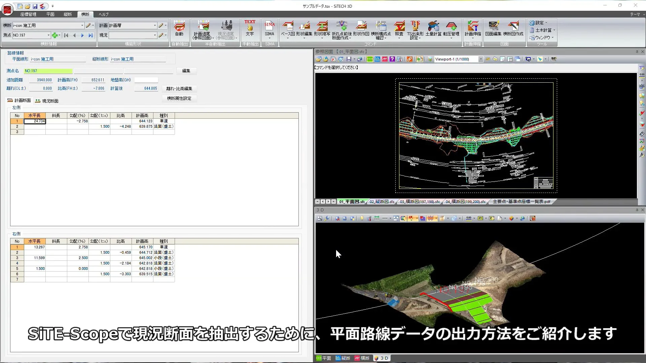Open the Viewport-1 (1/1000) dropdown
This screenshot has height=363, width=646.
click(x=480, y=59)
